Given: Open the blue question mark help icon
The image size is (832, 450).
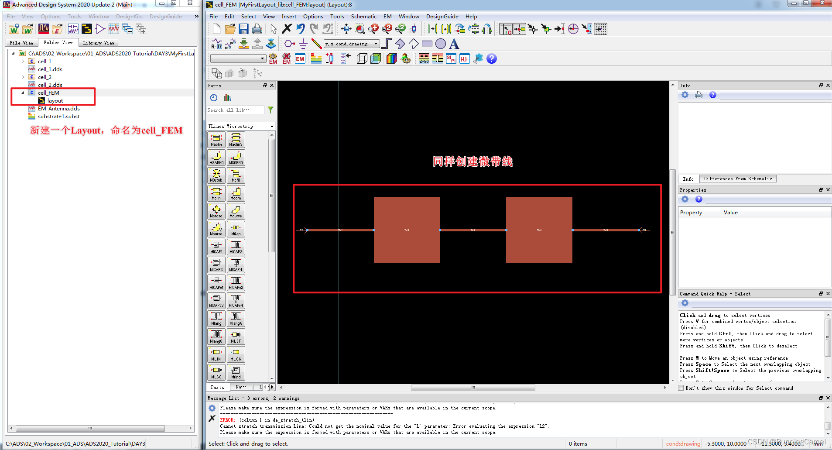Looking at the screenshot, I should tap(492, 58).
